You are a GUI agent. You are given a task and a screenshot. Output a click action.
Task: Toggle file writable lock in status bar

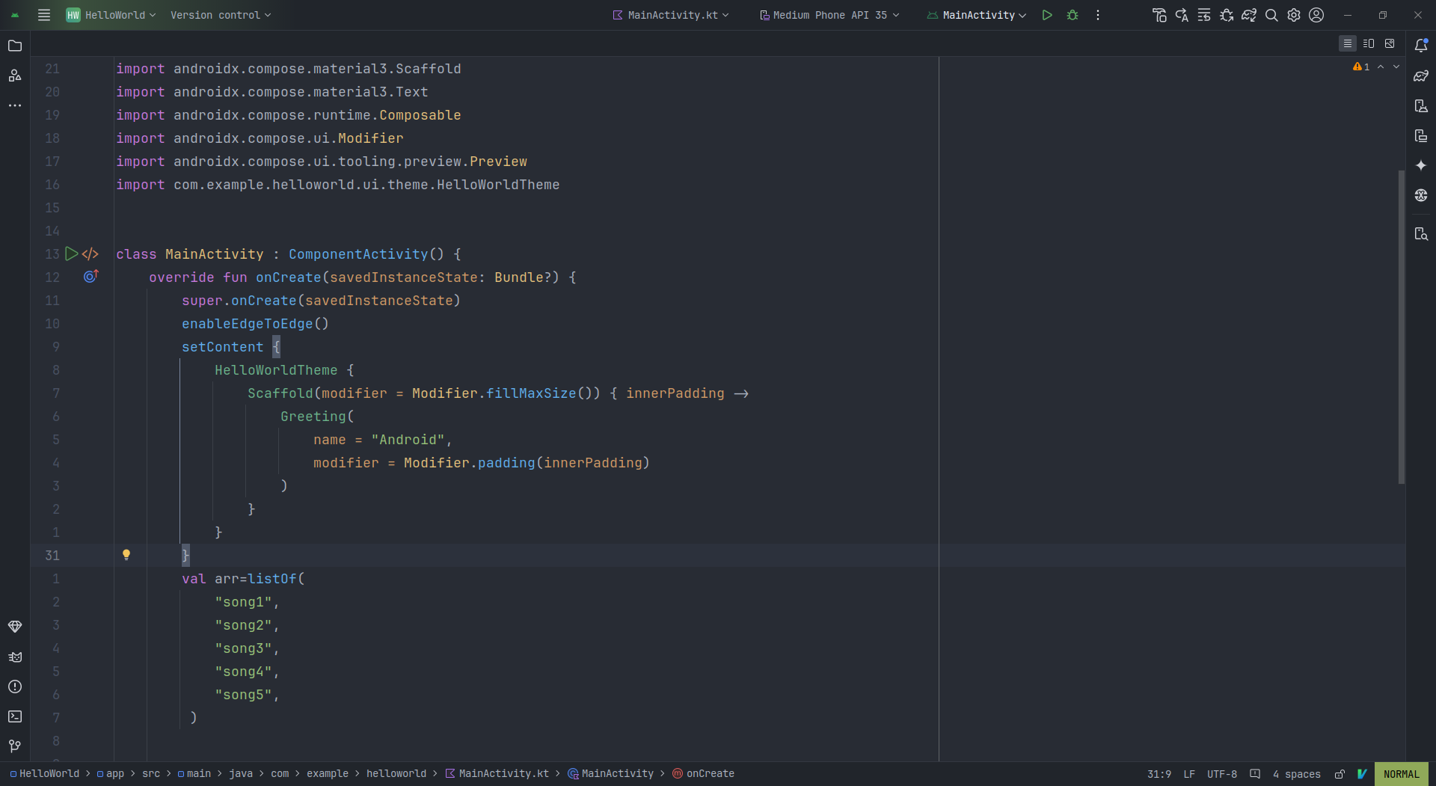click(x=1340, y=774)
